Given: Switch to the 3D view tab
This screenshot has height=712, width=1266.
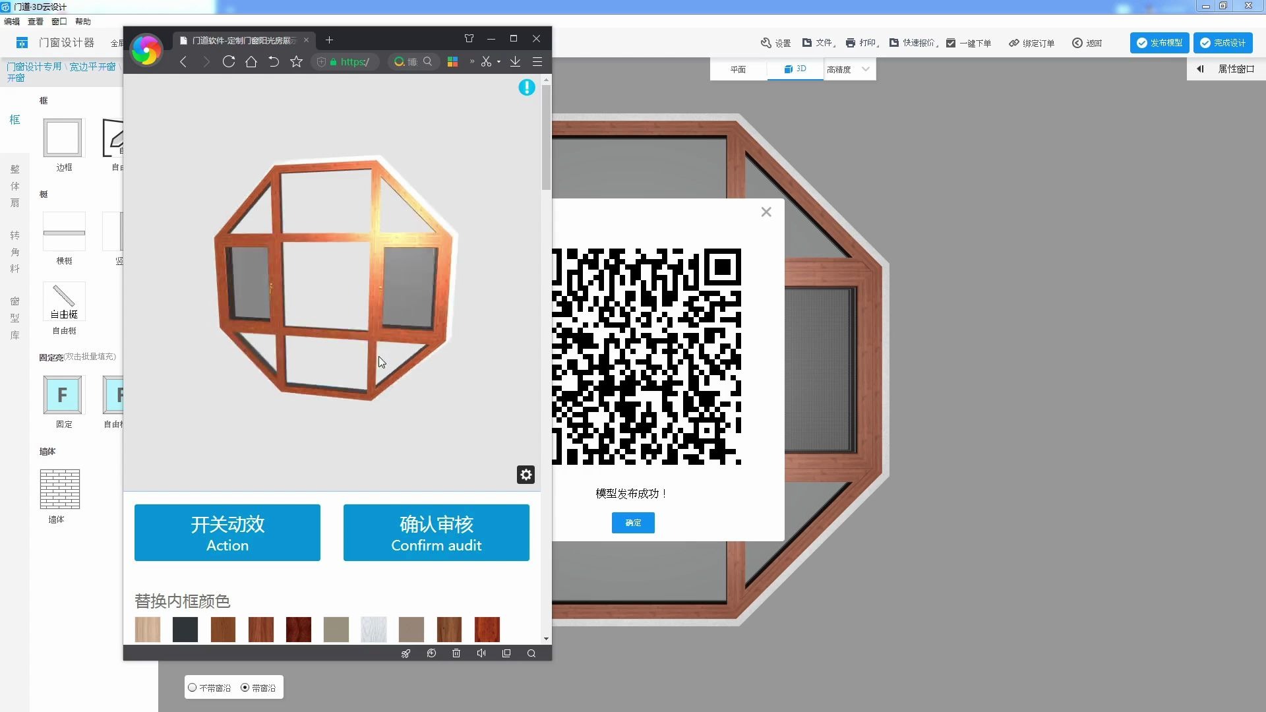Looking at the screenshot, I should (x=795, y=69).
